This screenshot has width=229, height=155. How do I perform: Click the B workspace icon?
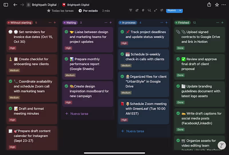coord(28,5)
